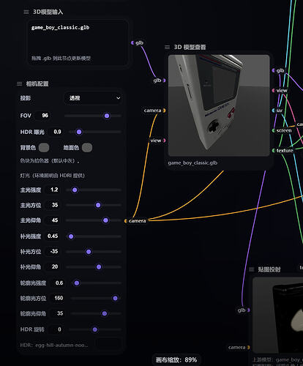This screenshot has width=303, height=366.
Task: Click the '灯光 (环境照明由 HDRI 提供)' label
Action: coord(52,176)
